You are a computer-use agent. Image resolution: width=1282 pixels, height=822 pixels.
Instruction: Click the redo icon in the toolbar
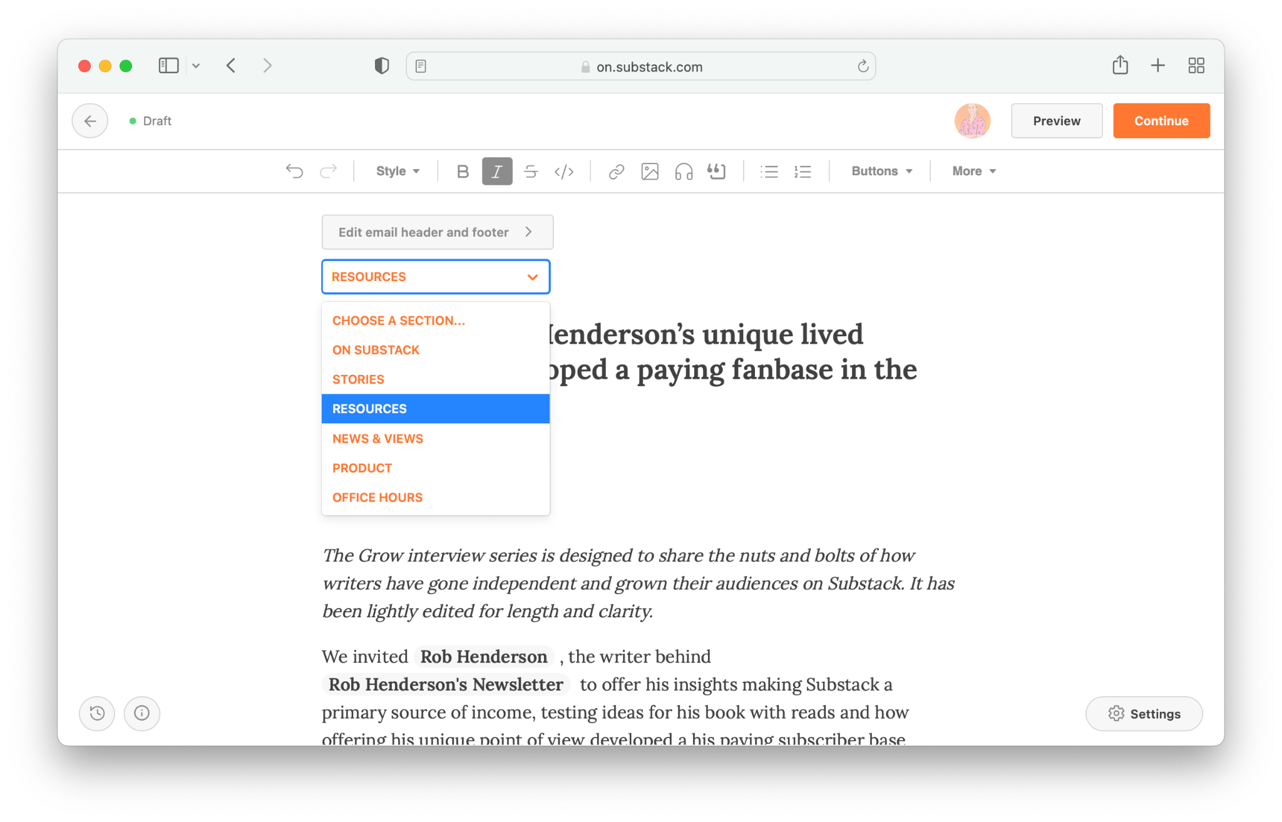[328, 171]
